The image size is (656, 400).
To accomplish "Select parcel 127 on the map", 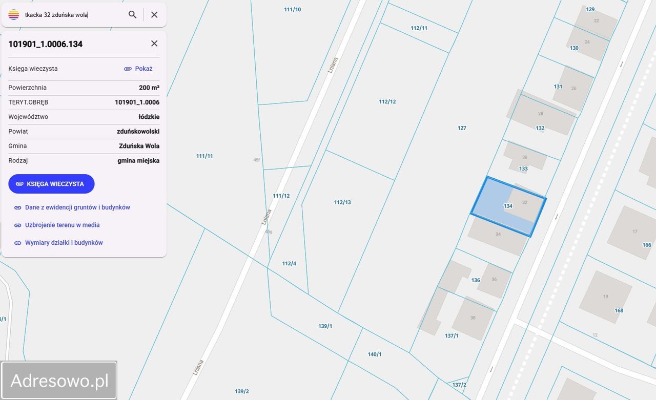I will [x=462, y=128].
